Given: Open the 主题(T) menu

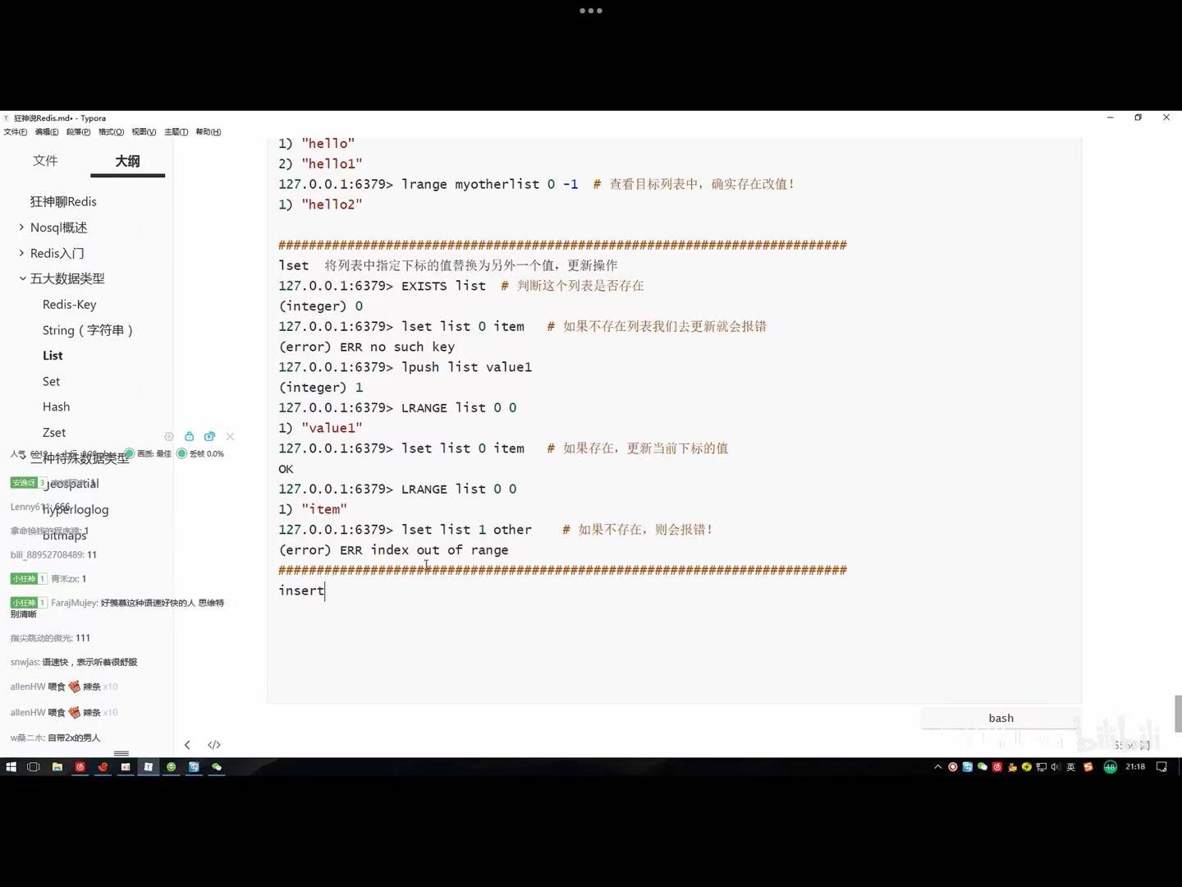Looking at the screenshot, I should 176,132.
